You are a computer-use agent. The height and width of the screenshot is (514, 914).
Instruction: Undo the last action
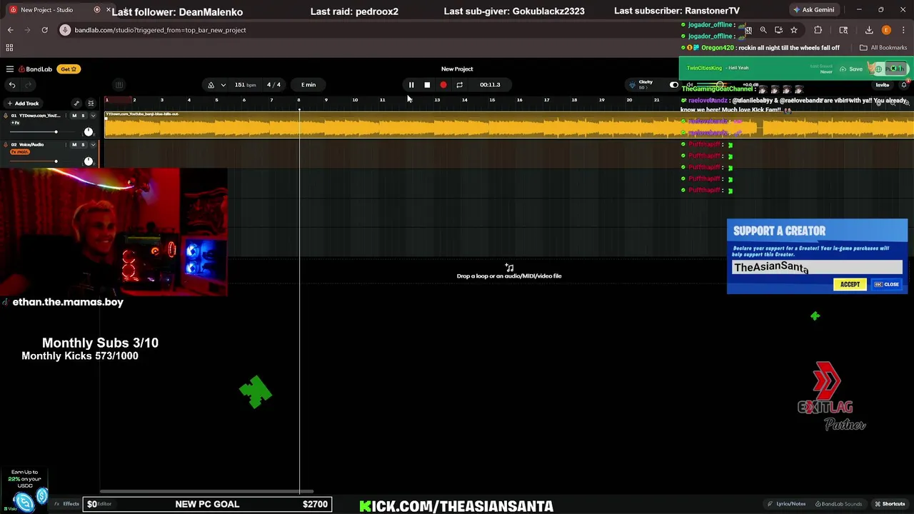(12, 85)
